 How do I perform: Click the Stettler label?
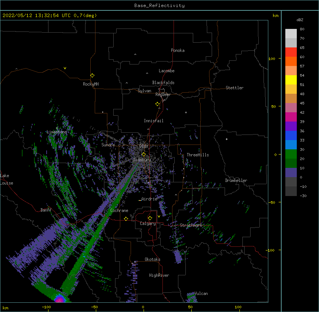pos(235,88)
